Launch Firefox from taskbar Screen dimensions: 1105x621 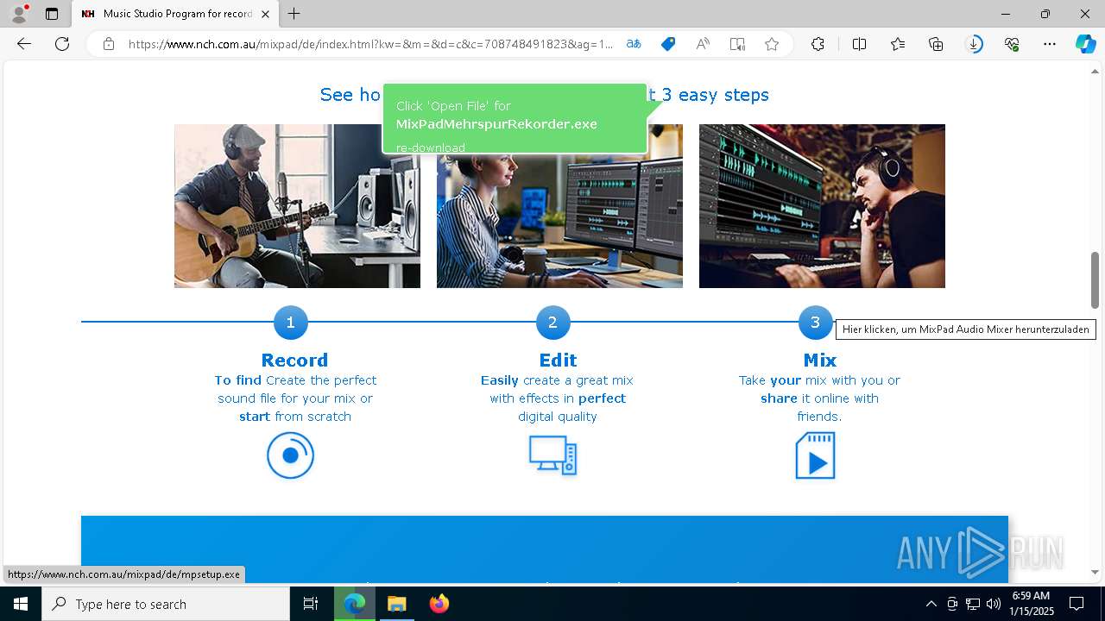[x=439, y=604]
